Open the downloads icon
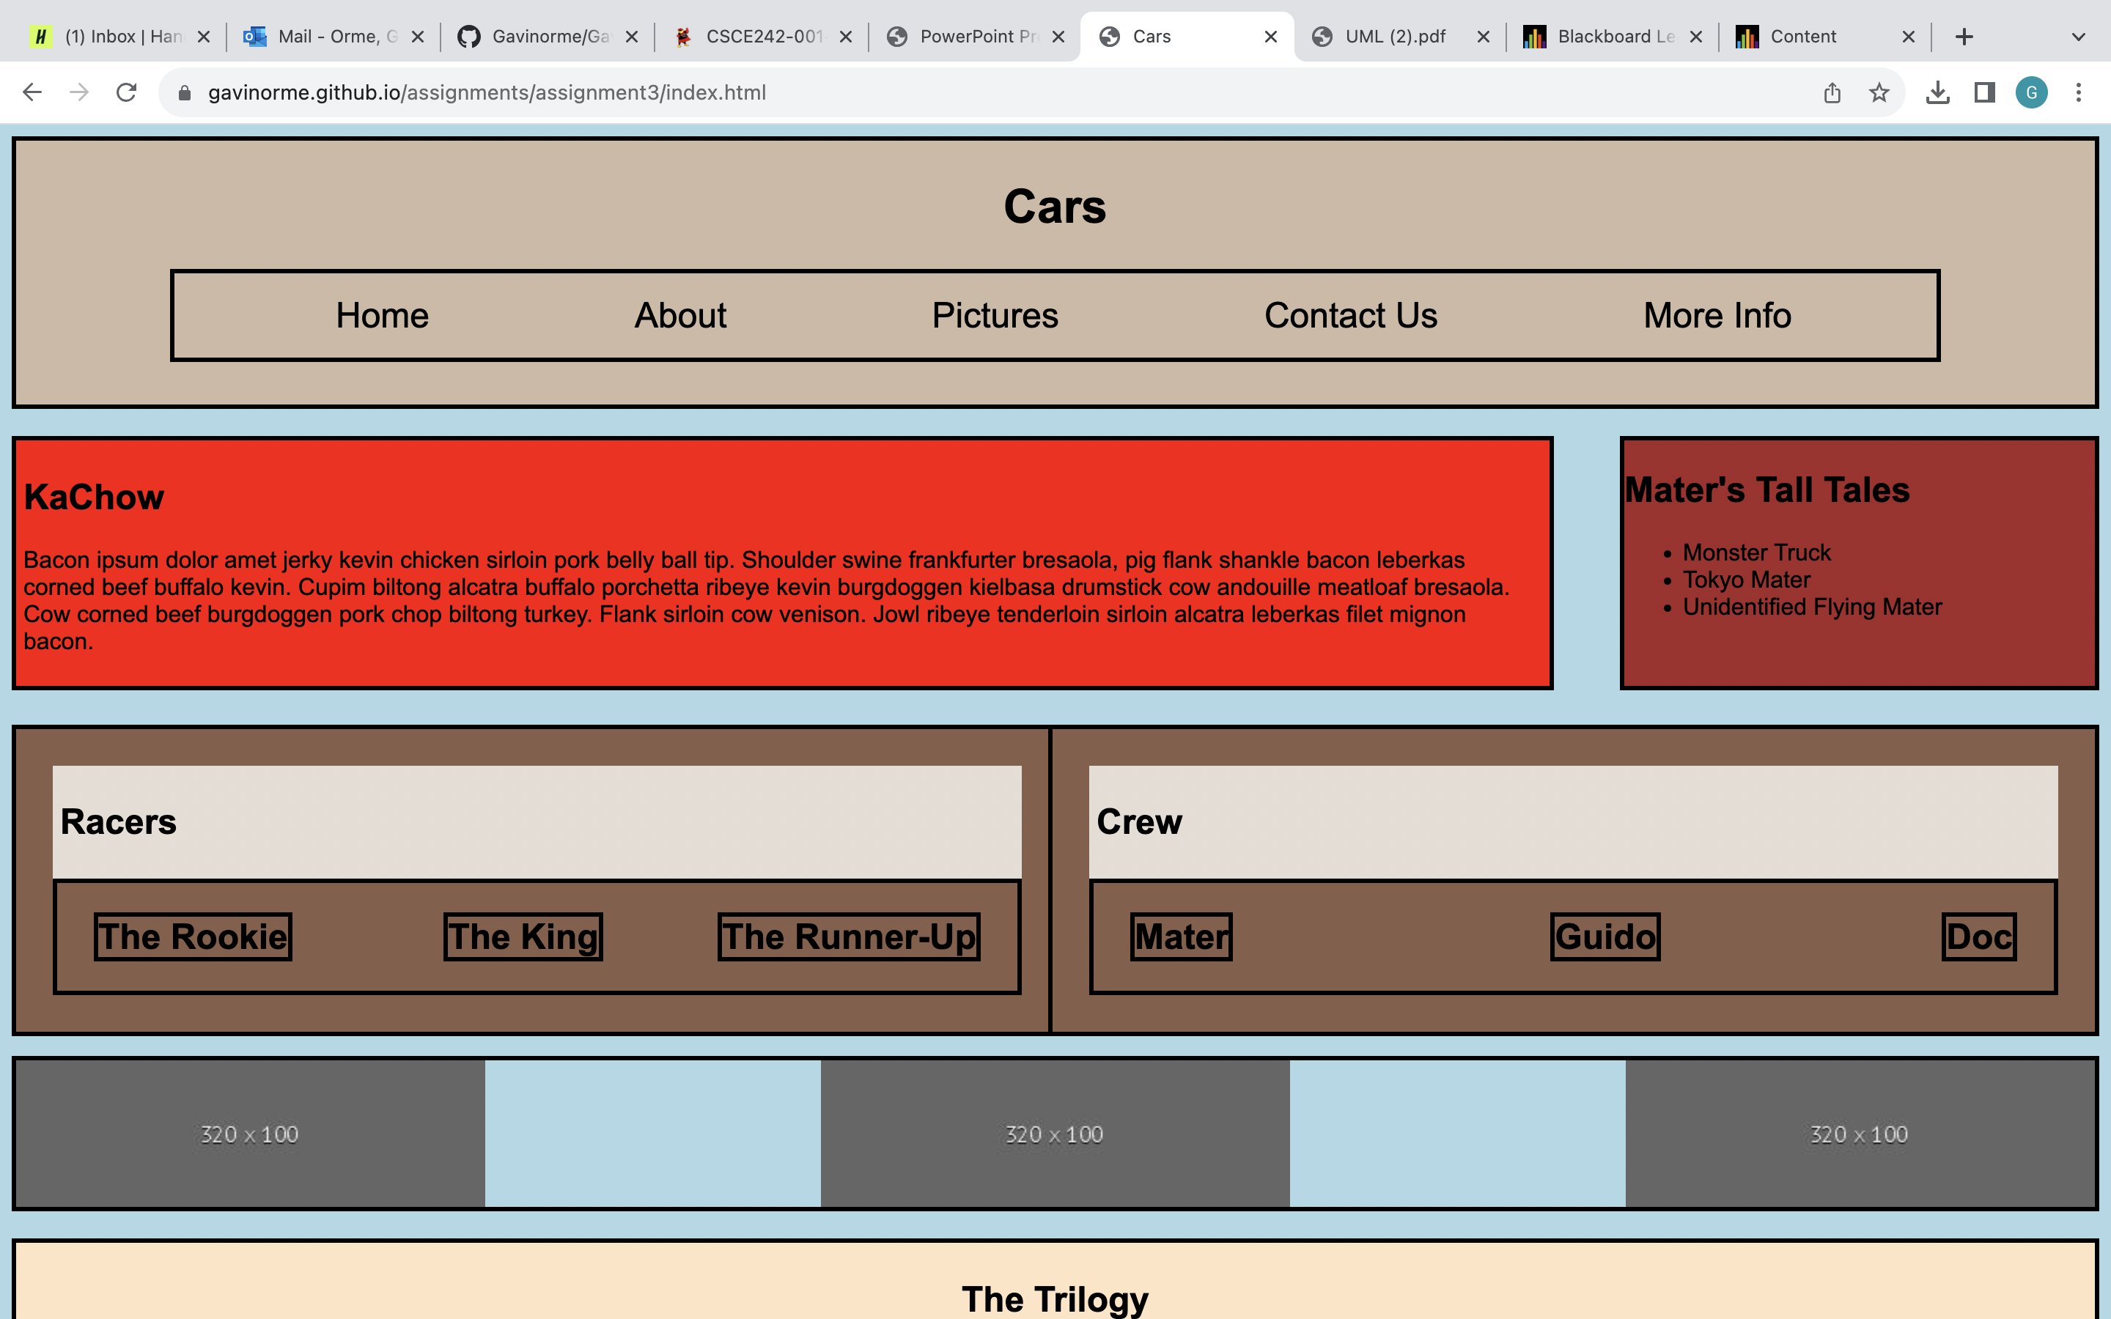 tap(1937, 92)
